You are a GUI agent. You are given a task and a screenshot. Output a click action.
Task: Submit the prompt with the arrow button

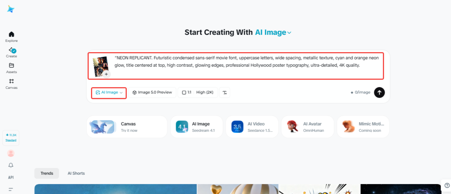(x=379, y=92)
